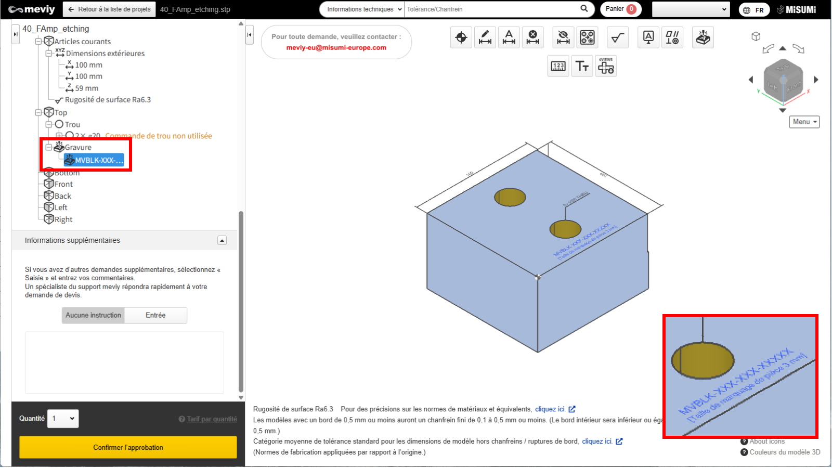Open the Quantité dropdown

click(x=63, y=419)
